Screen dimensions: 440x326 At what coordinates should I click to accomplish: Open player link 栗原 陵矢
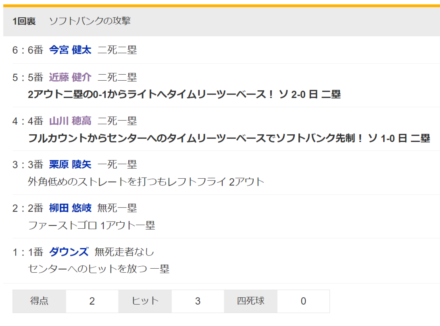pos(70,165)
